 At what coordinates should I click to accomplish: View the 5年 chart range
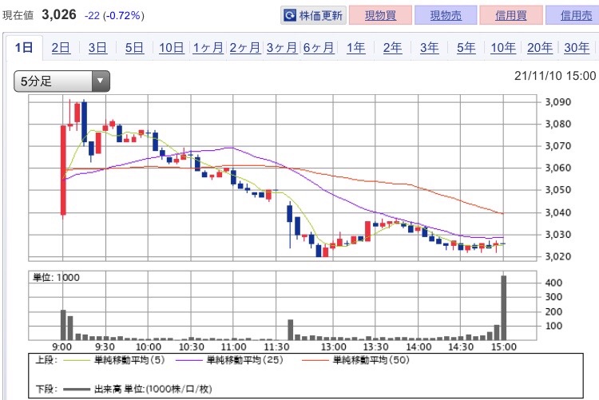466,48
